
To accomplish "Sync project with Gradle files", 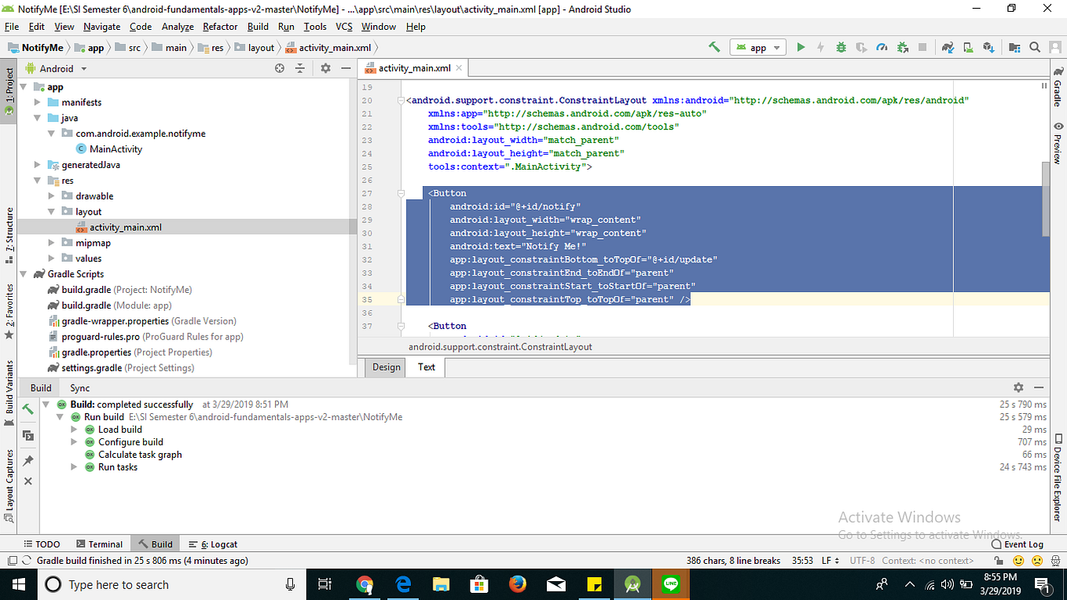I will (948, 47).
